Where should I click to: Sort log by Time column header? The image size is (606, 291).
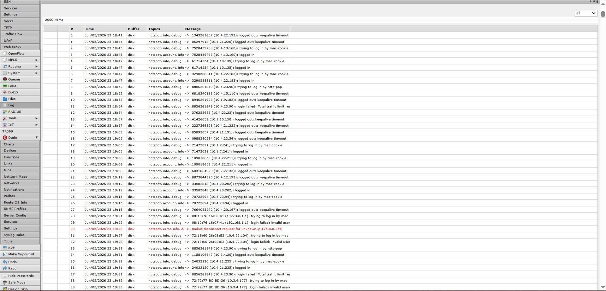pos(105,29)
